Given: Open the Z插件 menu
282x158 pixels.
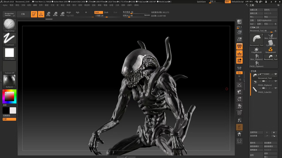Looking at the screenshot, I should pos(129,5).
